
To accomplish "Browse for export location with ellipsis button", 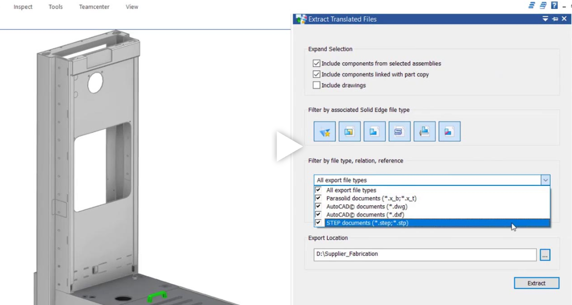I will (x=545, y=255).
